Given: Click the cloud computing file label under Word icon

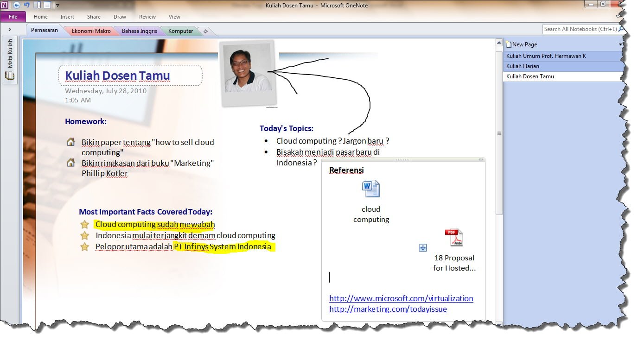Looking at the screenshot, I should [x=371, y=214].
